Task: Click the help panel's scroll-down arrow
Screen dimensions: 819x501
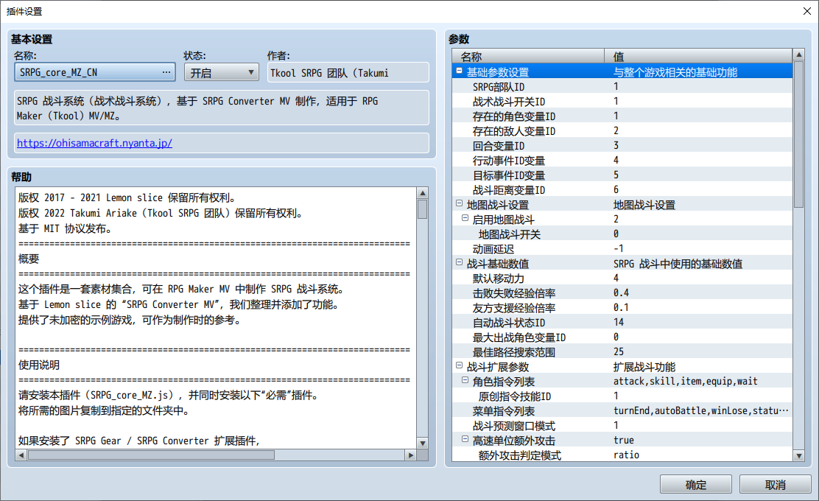Action: [421, 444]
